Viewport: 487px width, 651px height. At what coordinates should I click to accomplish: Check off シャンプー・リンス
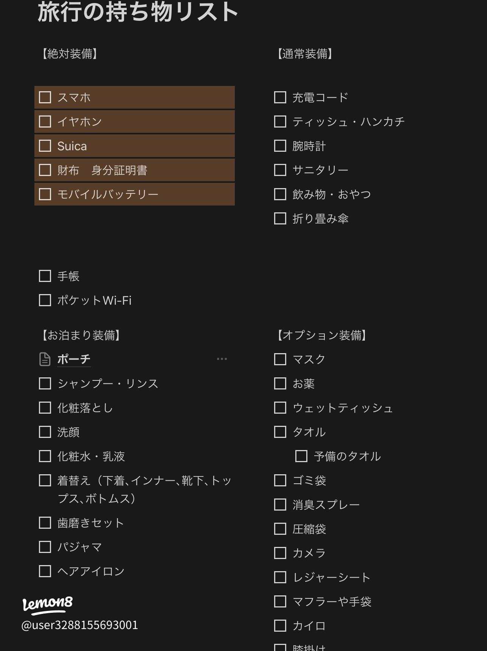pyautogui.click(x=45, y=383)
